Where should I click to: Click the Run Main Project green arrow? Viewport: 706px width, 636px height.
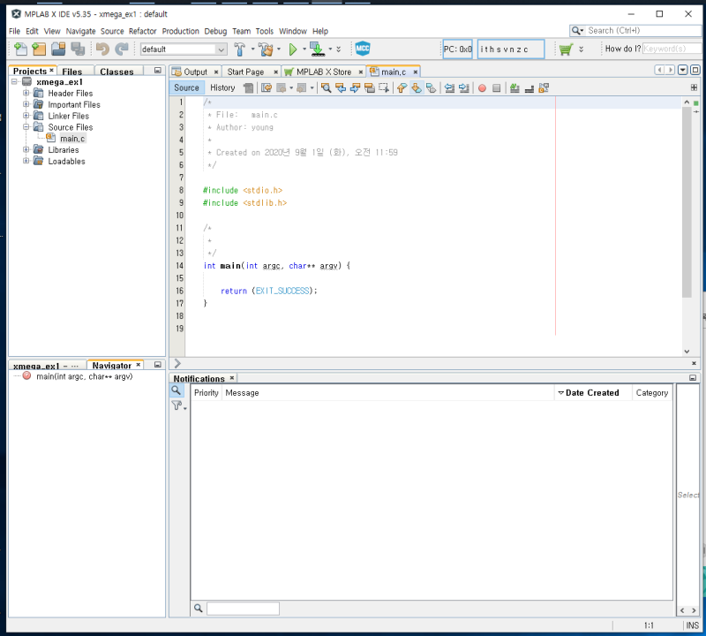[x=293, y=49]
